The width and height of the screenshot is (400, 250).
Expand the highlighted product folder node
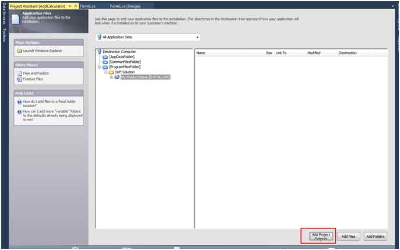click(111, 78)
